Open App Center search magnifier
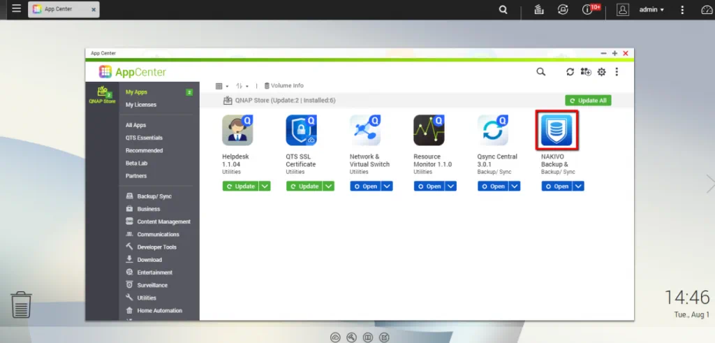 (x=540, y=72)
